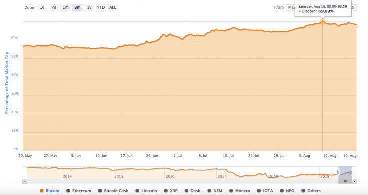368x195 pixels.
Task: Toggle Dash series in legend
Action: (192, 191)
